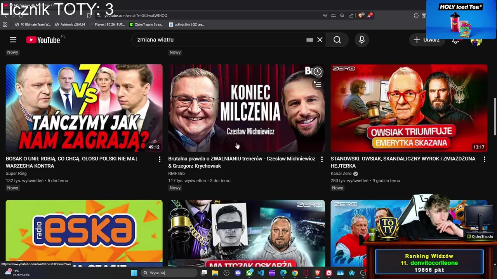Screen dimensions: 497x279
Task: Bookmark this page using the bookmark icon
Action: coord(89,15)
